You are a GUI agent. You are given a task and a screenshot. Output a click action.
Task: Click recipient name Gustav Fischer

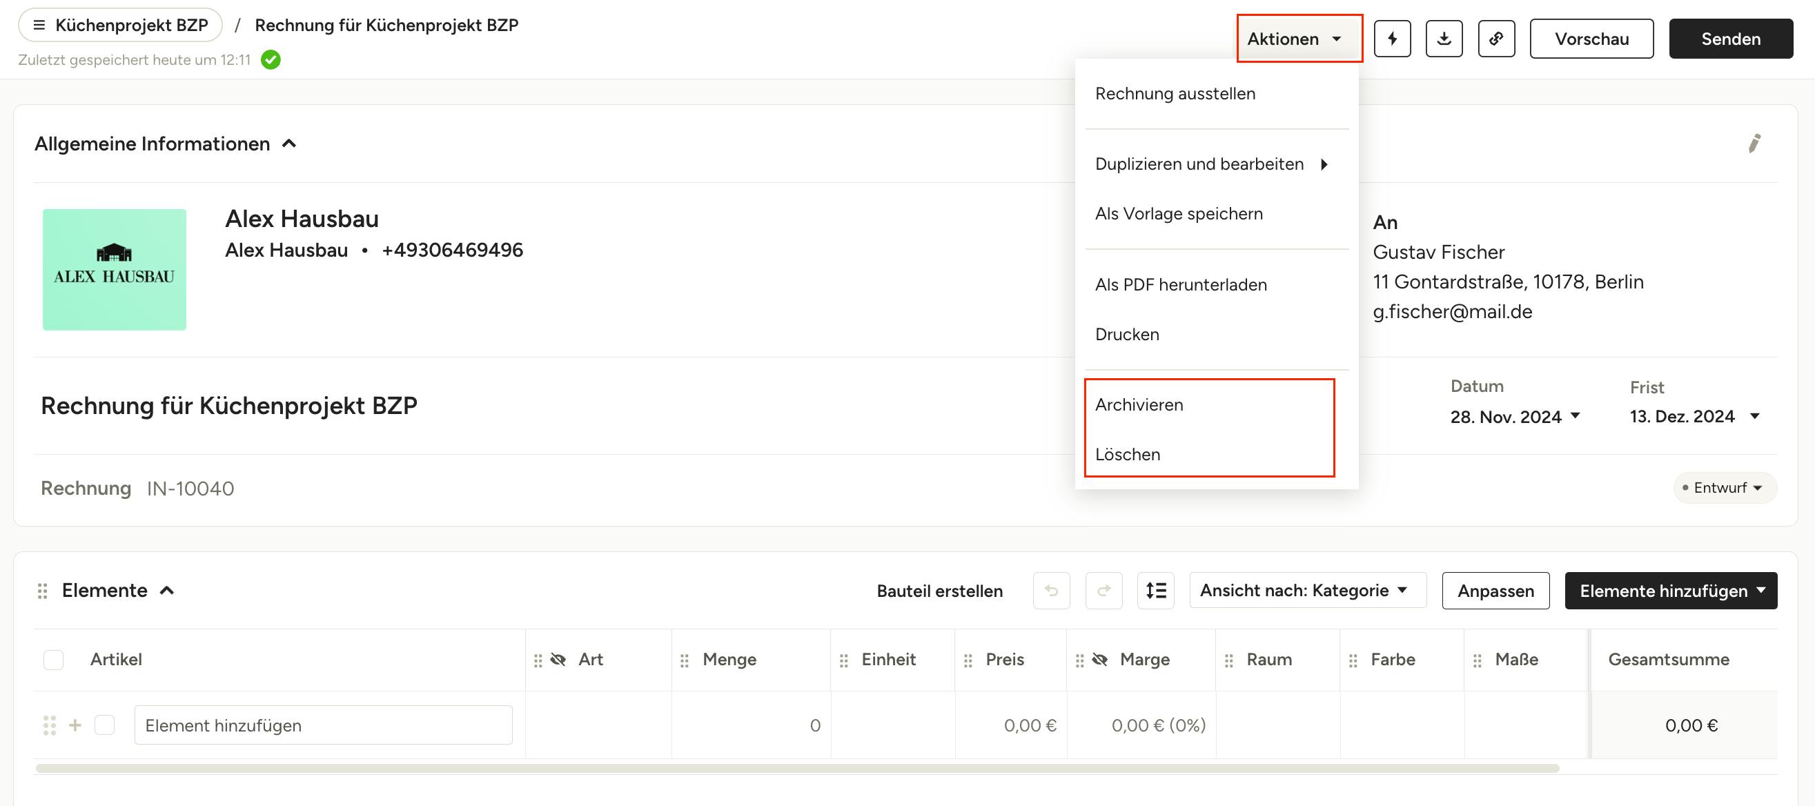[1438, 253]
